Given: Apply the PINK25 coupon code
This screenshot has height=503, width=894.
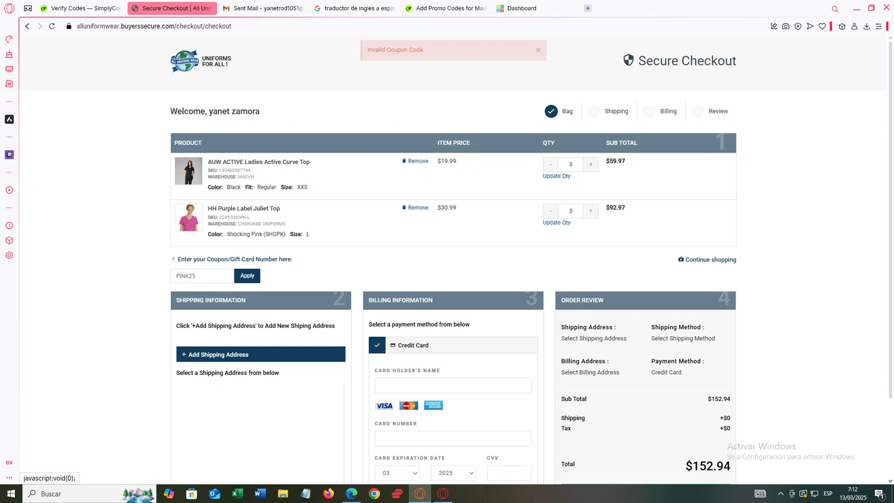Looking at the screenshot, I should point(247,276).
